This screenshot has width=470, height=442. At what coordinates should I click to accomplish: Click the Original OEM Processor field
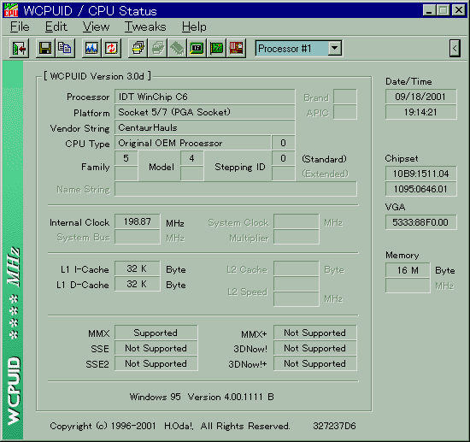(x=193, y=143)
